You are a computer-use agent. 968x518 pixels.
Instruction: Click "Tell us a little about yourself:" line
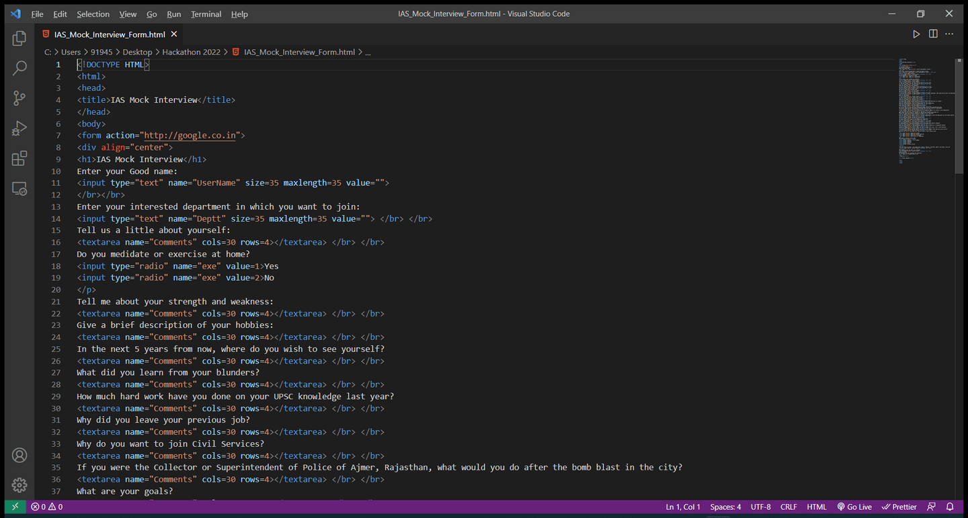[154, 230]
